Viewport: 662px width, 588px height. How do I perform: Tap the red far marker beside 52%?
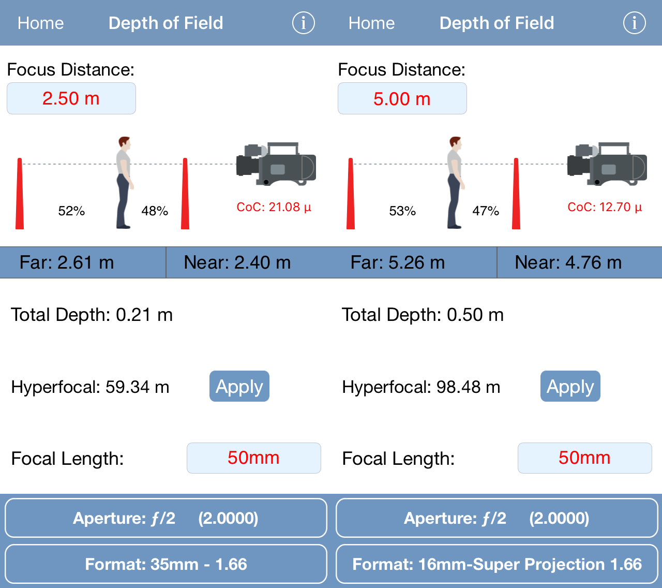pos(20,194)
